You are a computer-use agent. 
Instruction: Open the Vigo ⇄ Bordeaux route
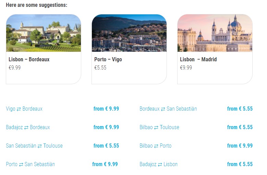[x=24, y=109]
